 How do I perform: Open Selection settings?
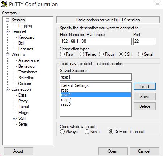pyautogui.click(x=26, y=78)
